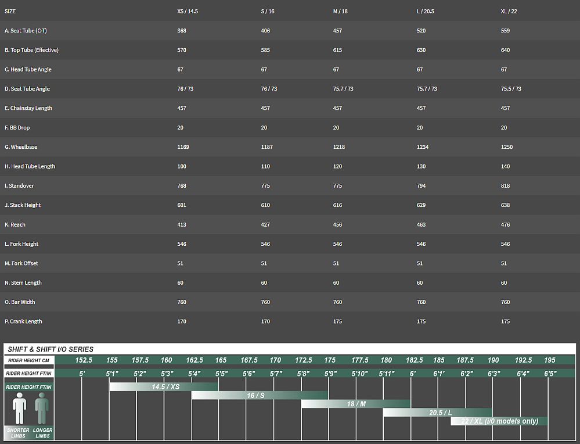580x444 pixels.
Task: Select the D. Seat Tube Angle row label
Action: [x=27, y=89]
